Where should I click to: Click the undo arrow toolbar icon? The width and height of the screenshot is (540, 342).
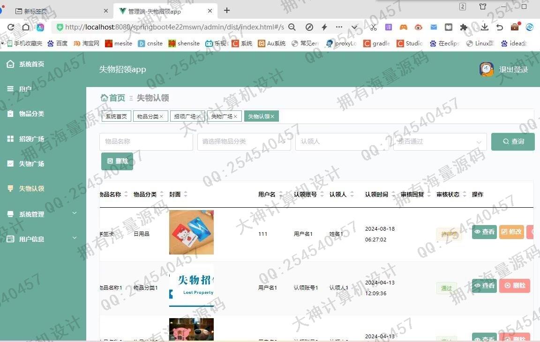(500, 27)
